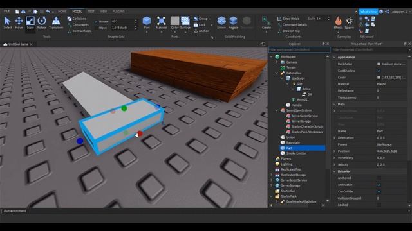412x231 pixels.
Task: Open the Transform tool
Action: coord(56,22)
